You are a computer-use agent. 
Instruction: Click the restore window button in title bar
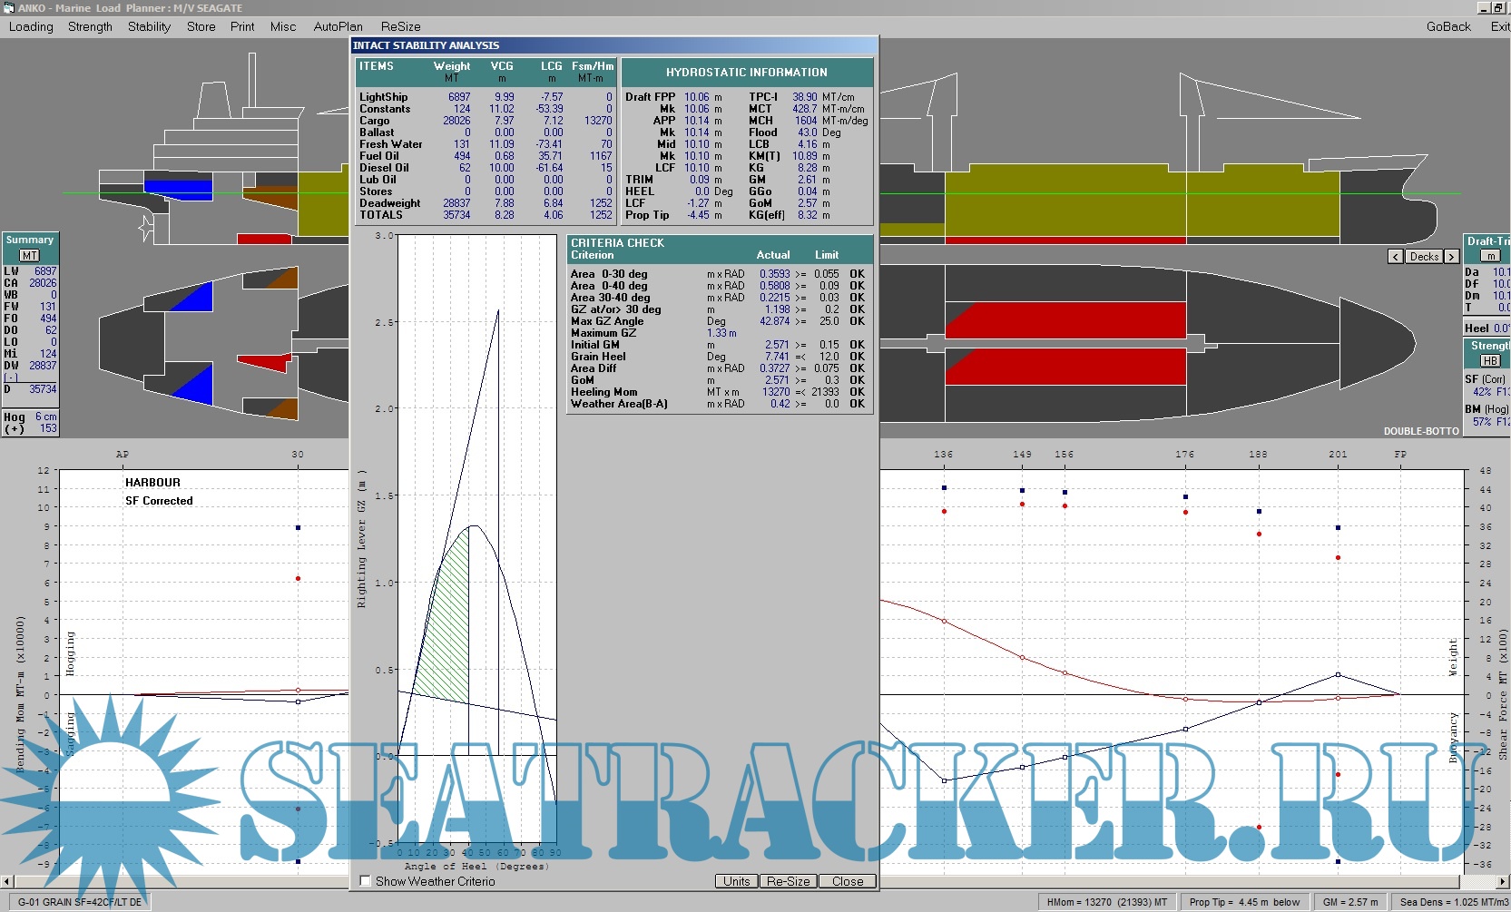[1498, 7]
